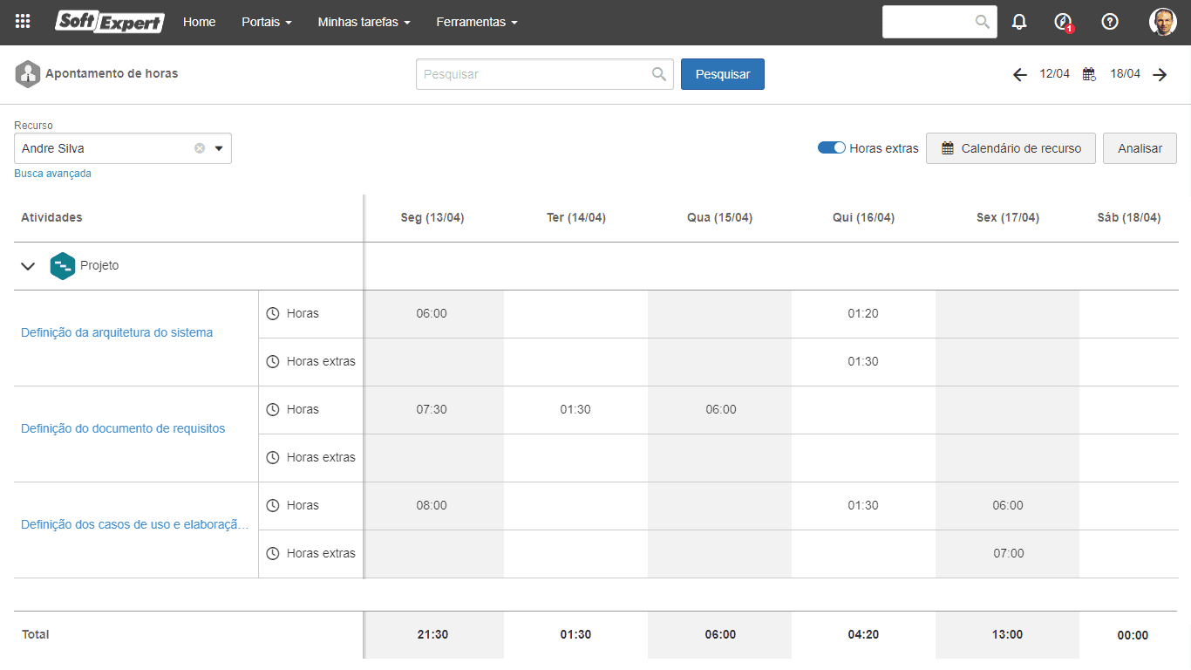Viewport: 1191px width, 670px height.
Task: Click the SoftExpert logo
Action: pyautogui.click(x=110, y=22)
